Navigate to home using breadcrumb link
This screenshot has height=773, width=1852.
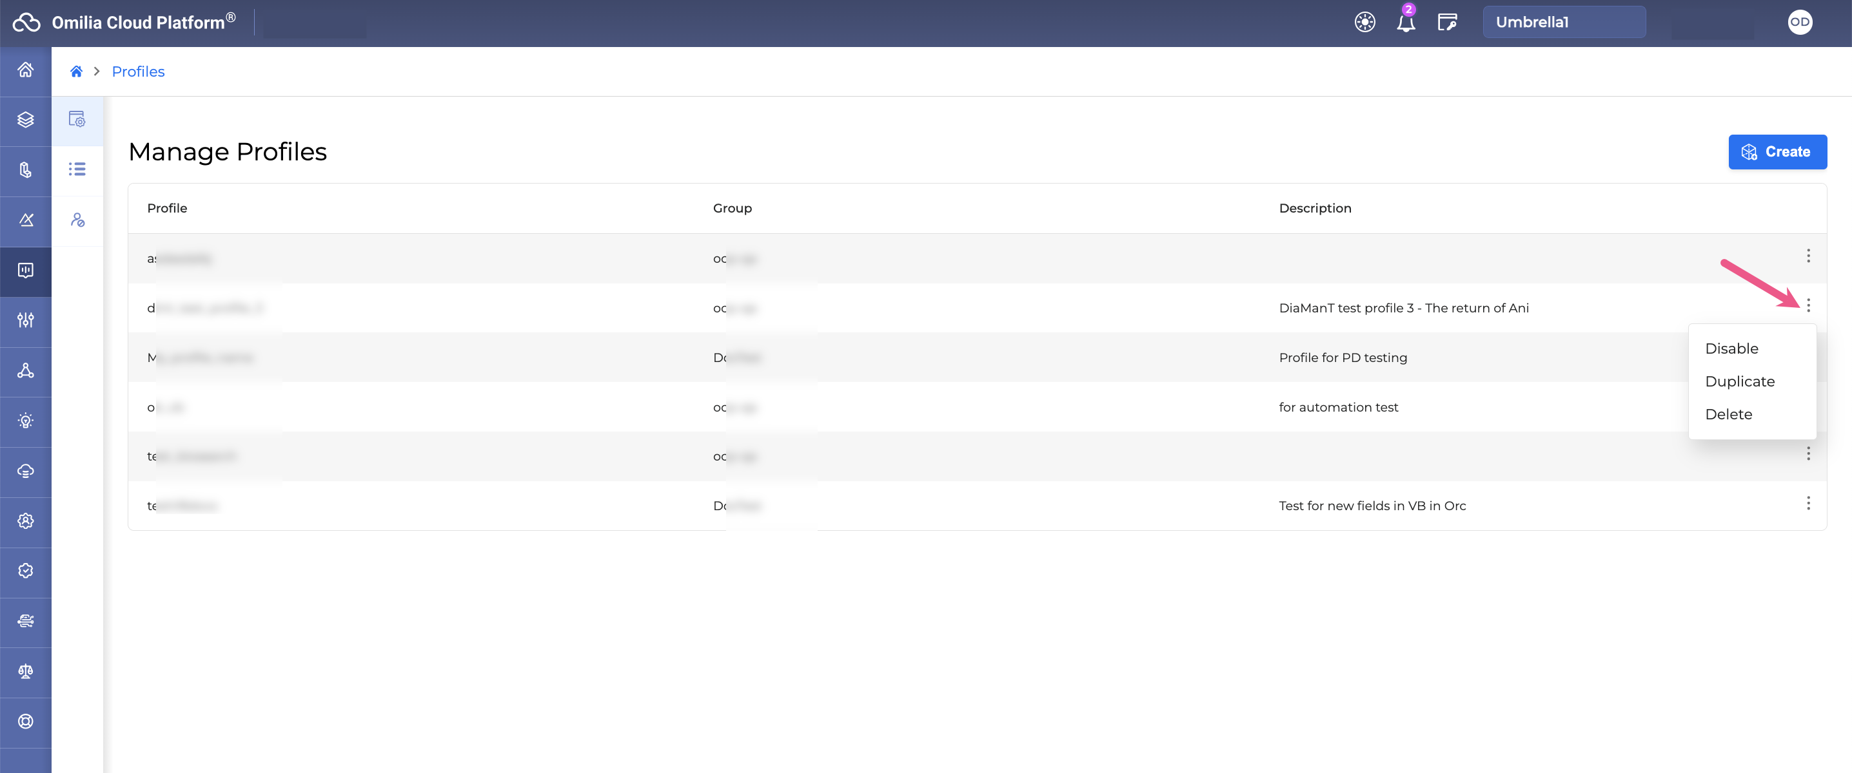pos(75,71)
